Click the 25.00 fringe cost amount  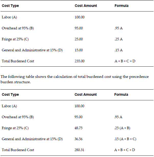79,39
